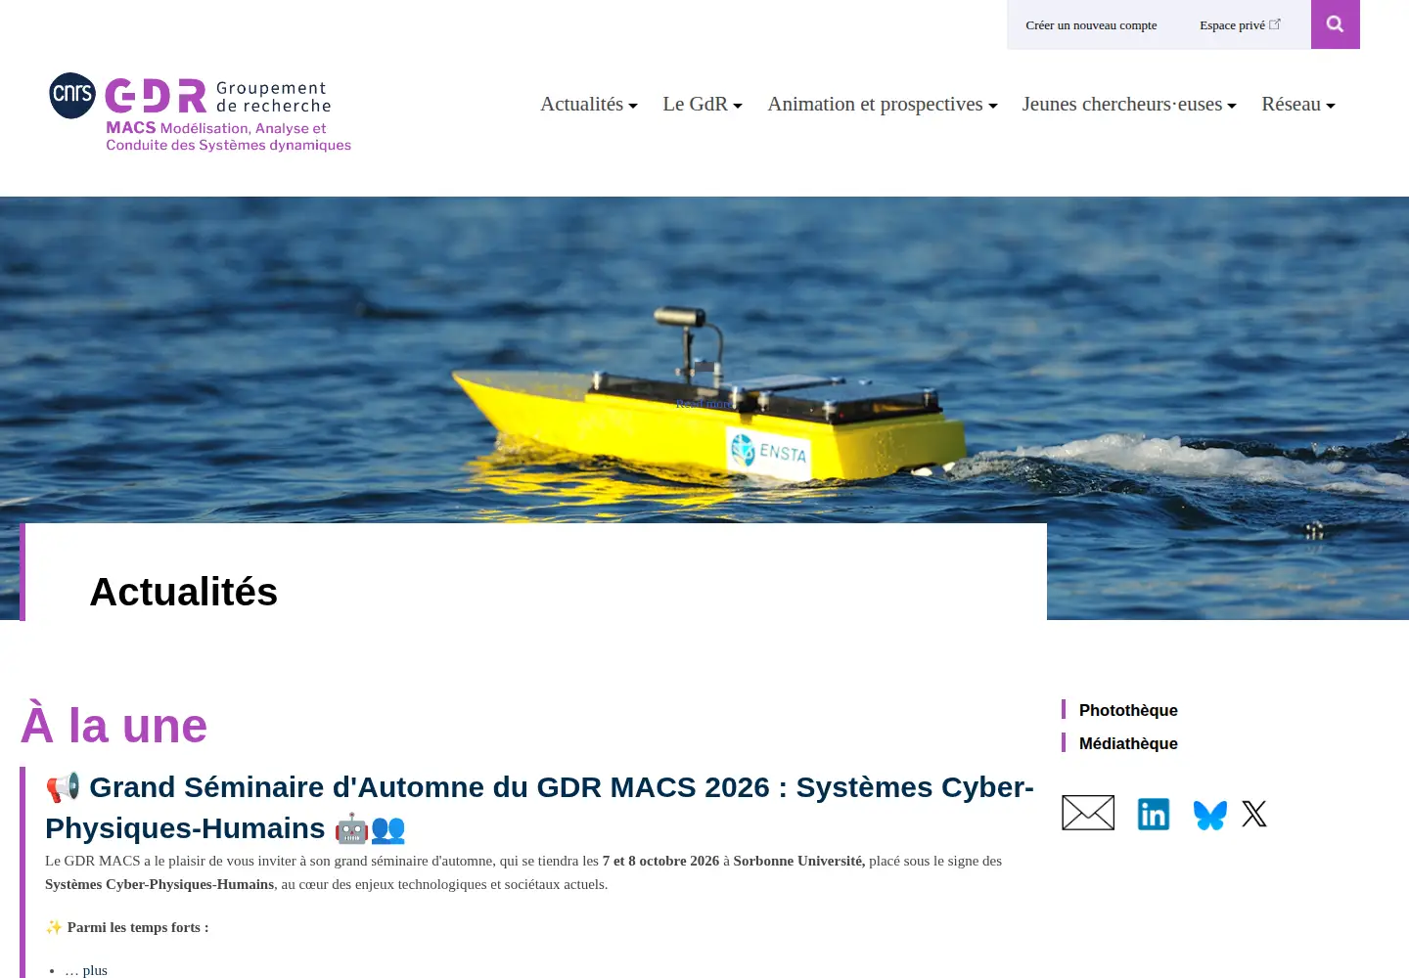Expand the Actualités dropdown menu

(589, 104)
